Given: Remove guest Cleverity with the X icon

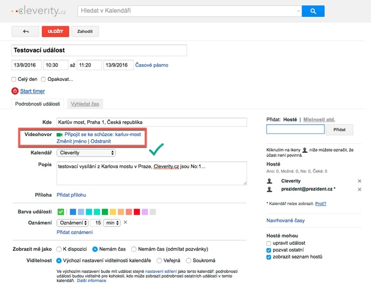Looking at the screenshot, I should pos(359,180).
